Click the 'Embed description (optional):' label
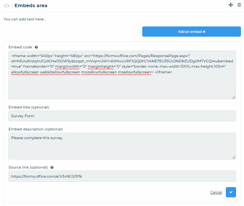The width and height of the screenshot is (244, 206). tap(36, 129)
